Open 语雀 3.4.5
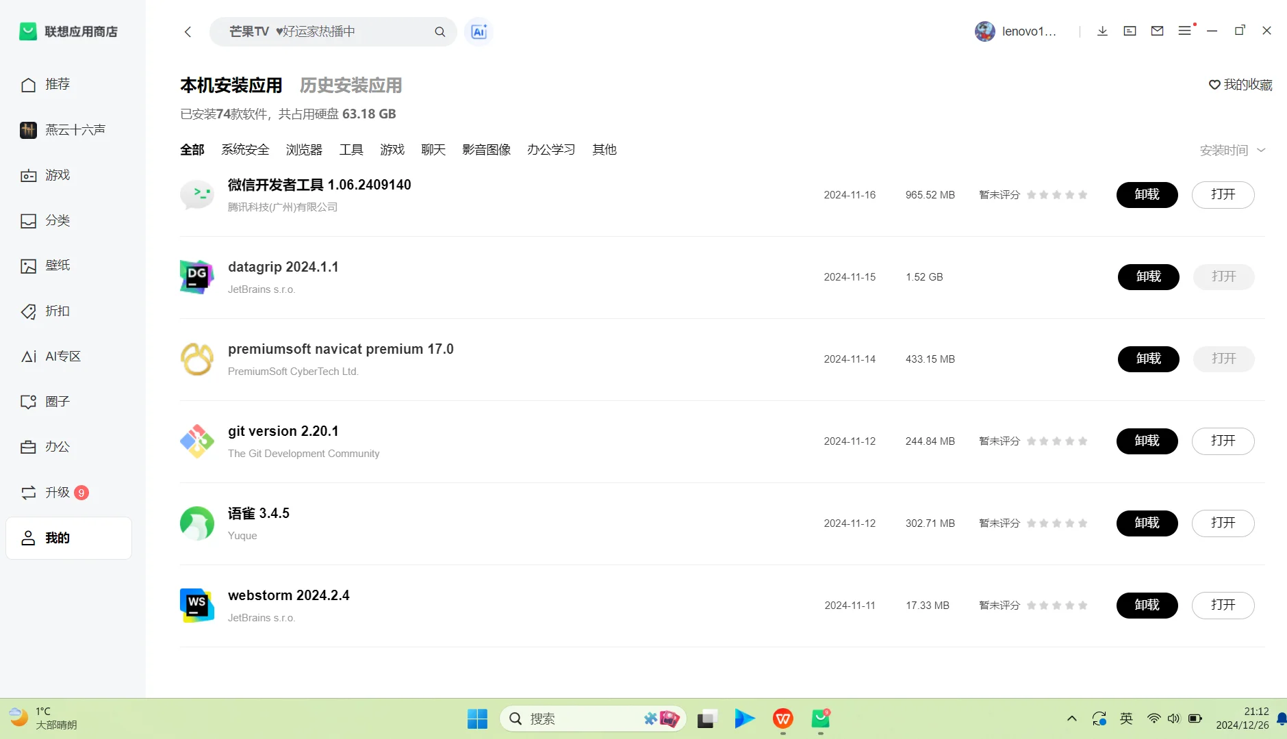 pyautogui.click(x=1223, y=523)
